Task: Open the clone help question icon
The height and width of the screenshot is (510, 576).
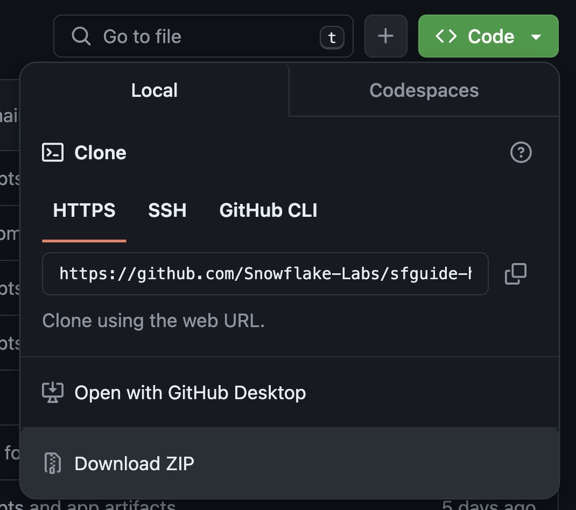Action: [x=521, y=153]
